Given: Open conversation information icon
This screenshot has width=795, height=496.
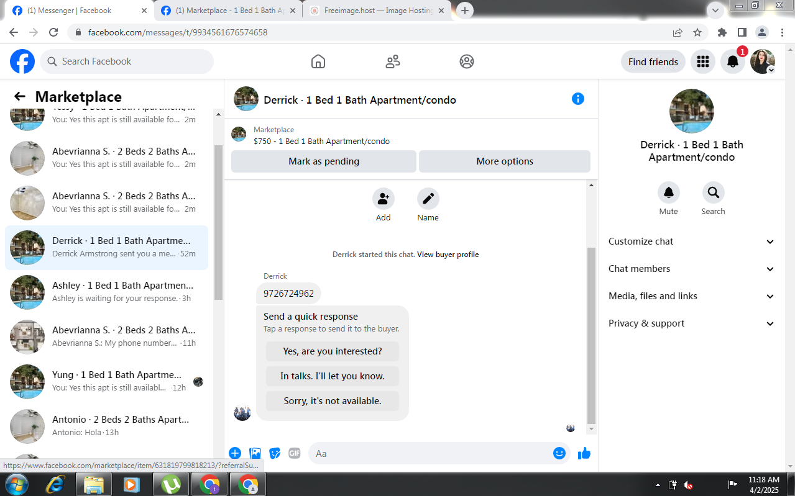Looking at the screenshot, I should (578, 99).
